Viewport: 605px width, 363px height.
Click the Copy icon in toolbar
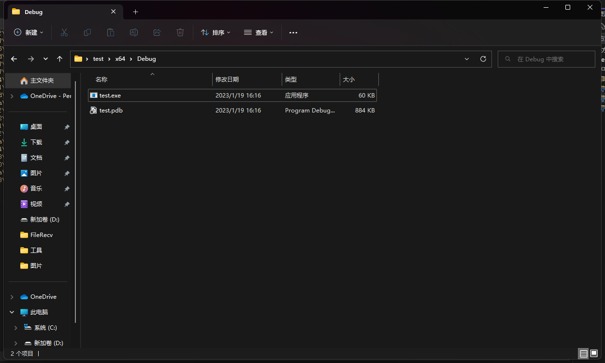tap(87, 32)
